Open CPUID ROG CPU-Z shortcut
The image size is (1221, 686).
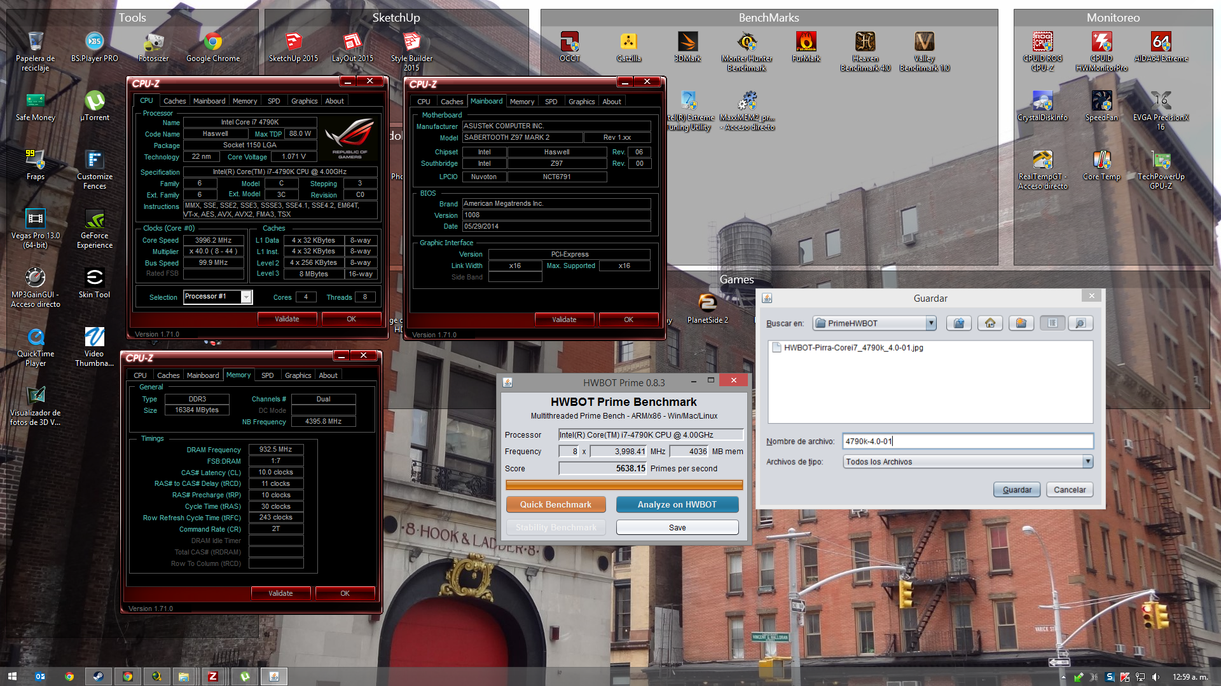pyautogui.click(x=1042, y=52)
